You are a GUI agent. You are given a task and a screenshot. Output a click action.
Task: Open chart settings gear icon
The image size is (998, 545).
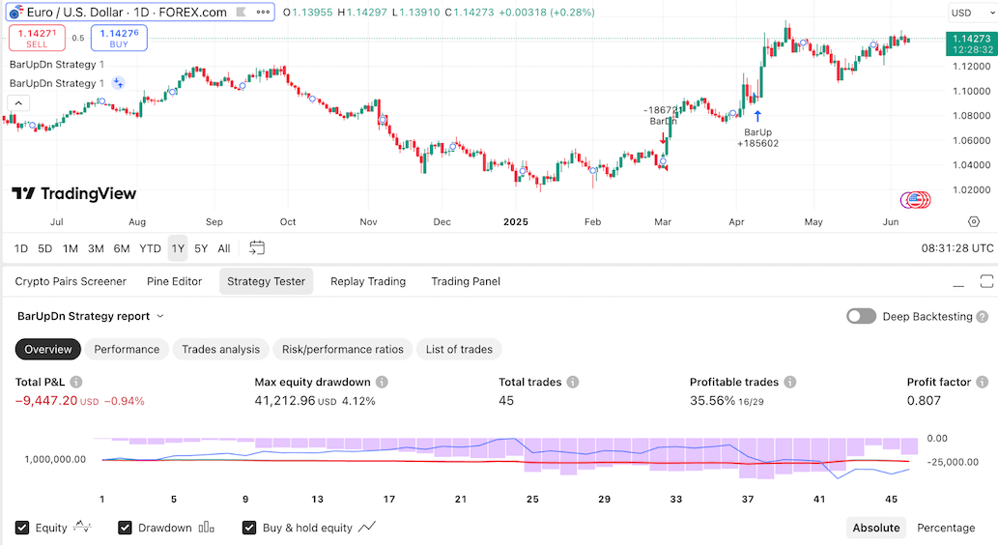[x=973, y=221]
